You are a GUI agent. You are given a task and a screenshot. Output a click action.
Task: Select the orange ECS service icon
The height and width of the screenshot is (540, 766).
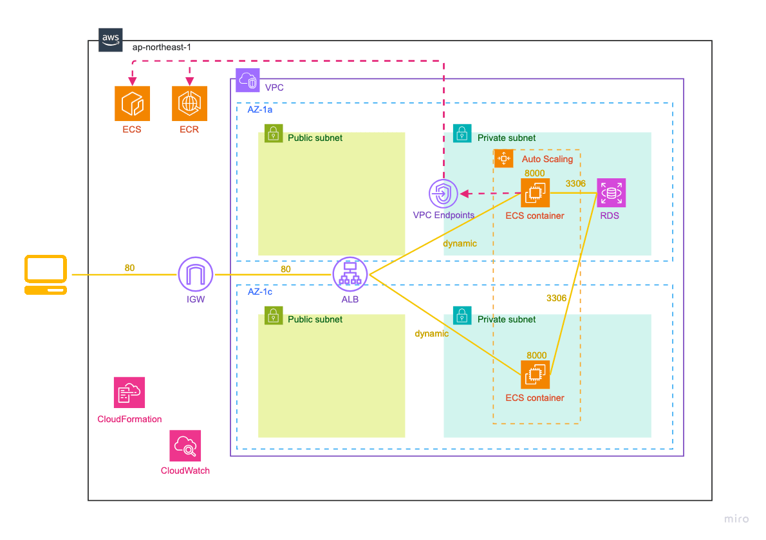(133, 104)
